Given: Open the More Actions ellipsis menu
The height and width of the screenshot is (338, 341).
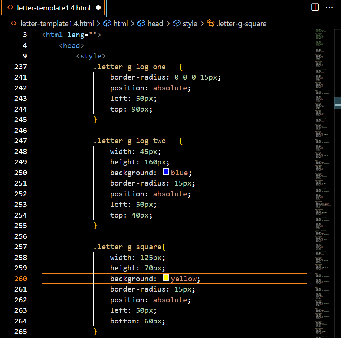Looking at the screenshot, I should (329, 7).
